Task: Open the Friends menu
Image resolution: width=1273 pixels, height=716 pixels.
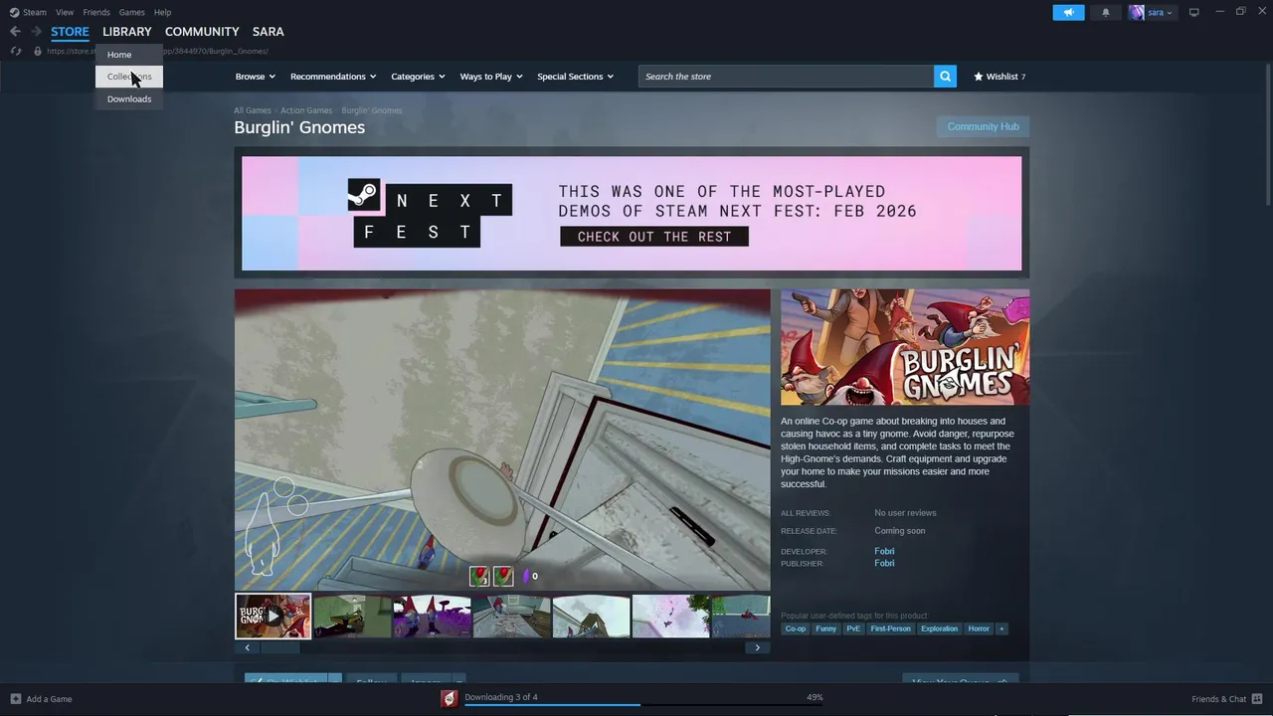Action: coord(96,12)
